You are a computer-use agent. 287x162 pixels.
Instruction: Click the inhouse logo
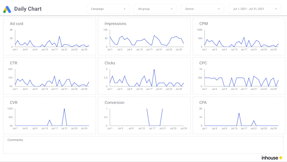pos(272,158)
